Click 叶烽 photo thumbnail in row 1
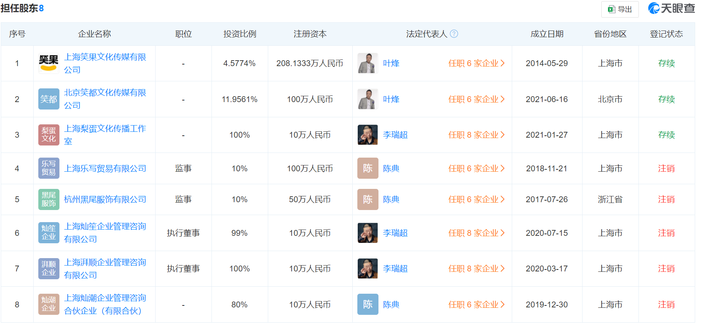 point(368,63)
